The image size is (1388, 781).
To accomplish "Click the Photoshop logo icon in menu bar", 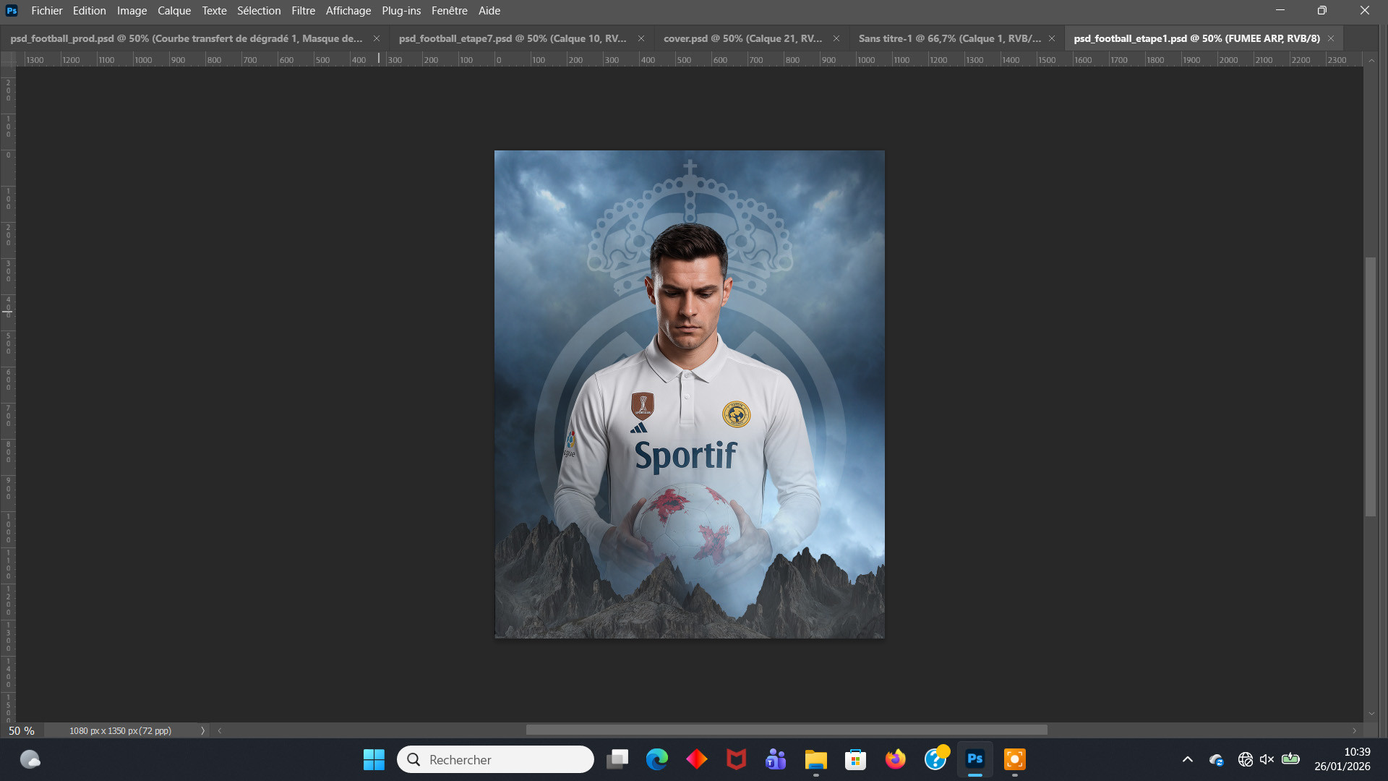I will pos(12,10).
